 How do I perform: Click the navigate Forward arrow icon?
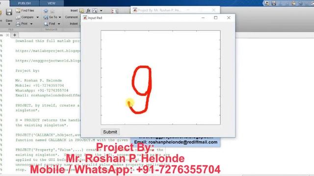pos(52,11)
